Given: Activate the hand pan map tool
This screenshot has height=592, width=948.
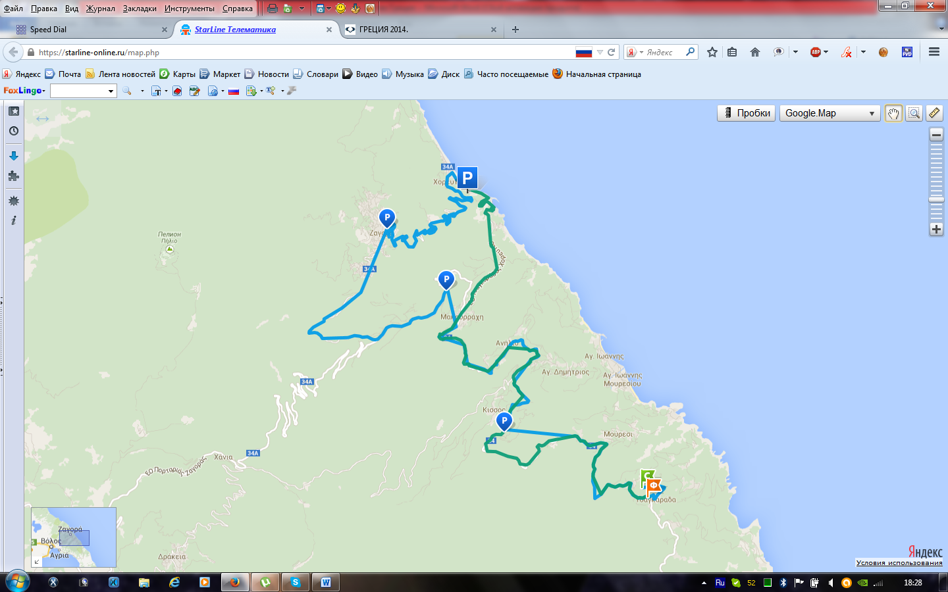Looking at the screenshot, I should tap(893, 113).
